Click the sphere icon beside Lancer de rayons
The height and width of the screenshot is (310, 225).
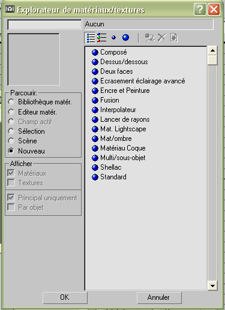(x=95, y=119)
